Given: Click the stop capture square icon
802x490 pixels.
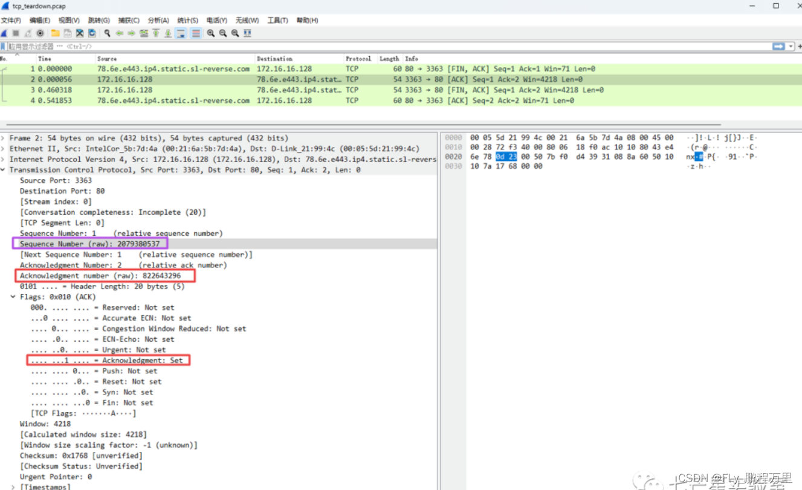Looking at the screenshot, I should coord(16,33).
